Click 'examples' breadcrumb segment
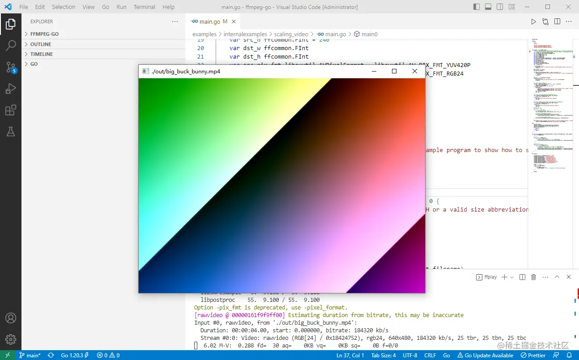This screenshot has height=360, width=579. 204,34
